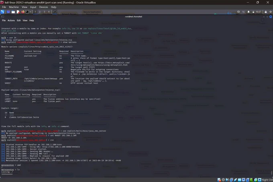
Task: Click the VirtualBox USB status icon
Action: point(235,180)
